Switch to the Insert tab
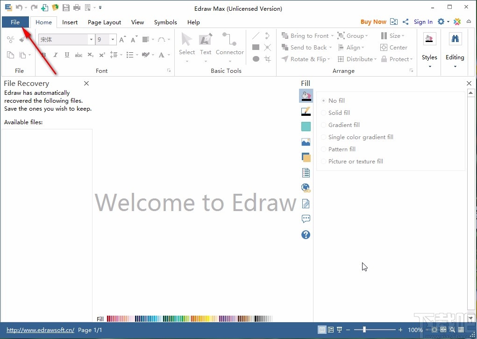The width and height of the screenshot is (477, 339). (70, 22)
